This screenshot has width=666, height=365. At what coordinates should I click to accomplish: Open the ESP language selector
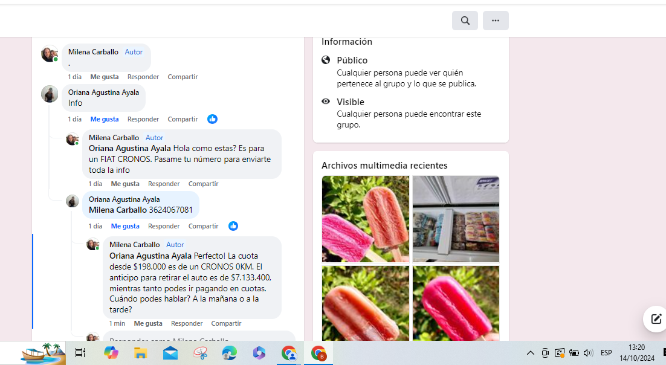click(x=606, y=353)
